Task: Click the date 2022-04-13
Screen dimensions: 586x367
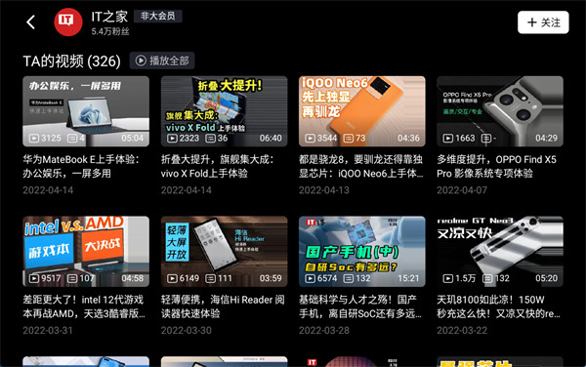Action: point(324,190)
